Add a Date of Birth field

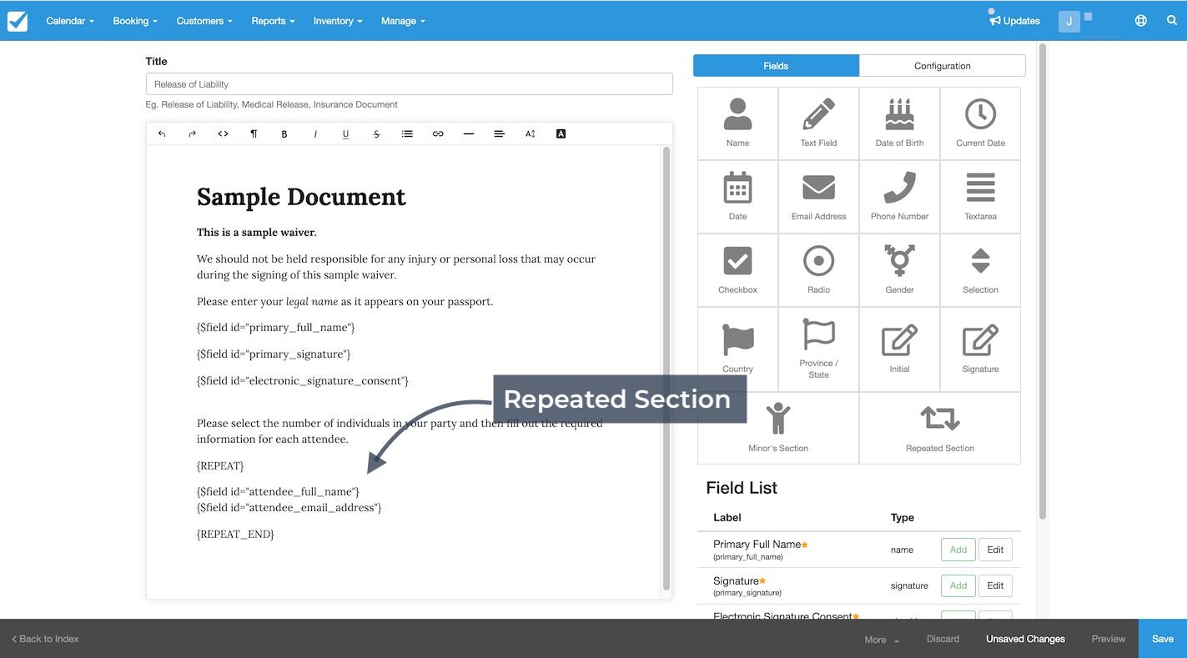coord(899,123)
